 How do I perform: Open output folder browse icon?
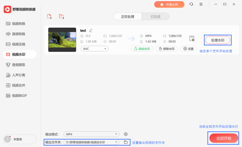126,142
